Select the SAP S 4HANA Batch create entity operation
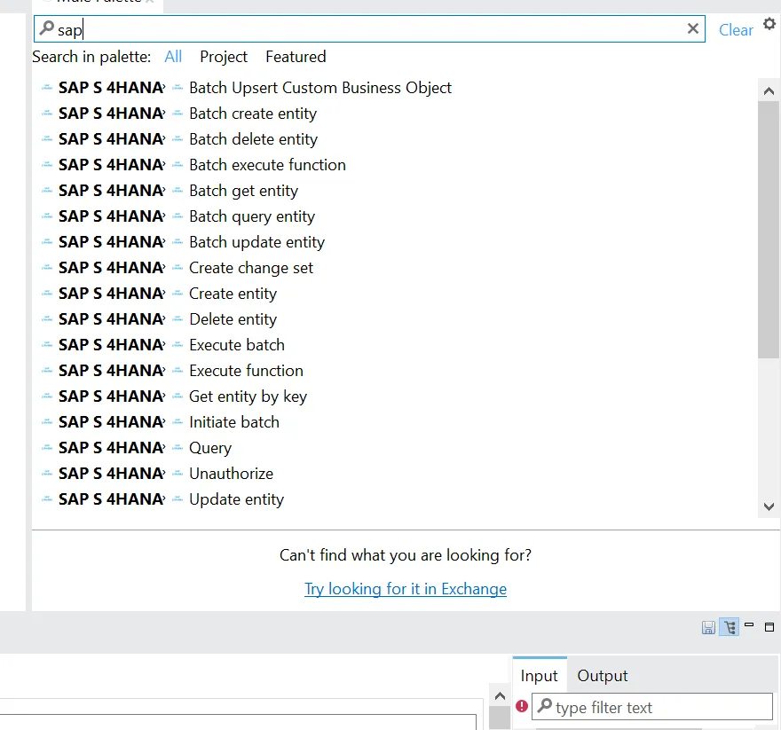This screenshot has width=781, height=730. 253,113
